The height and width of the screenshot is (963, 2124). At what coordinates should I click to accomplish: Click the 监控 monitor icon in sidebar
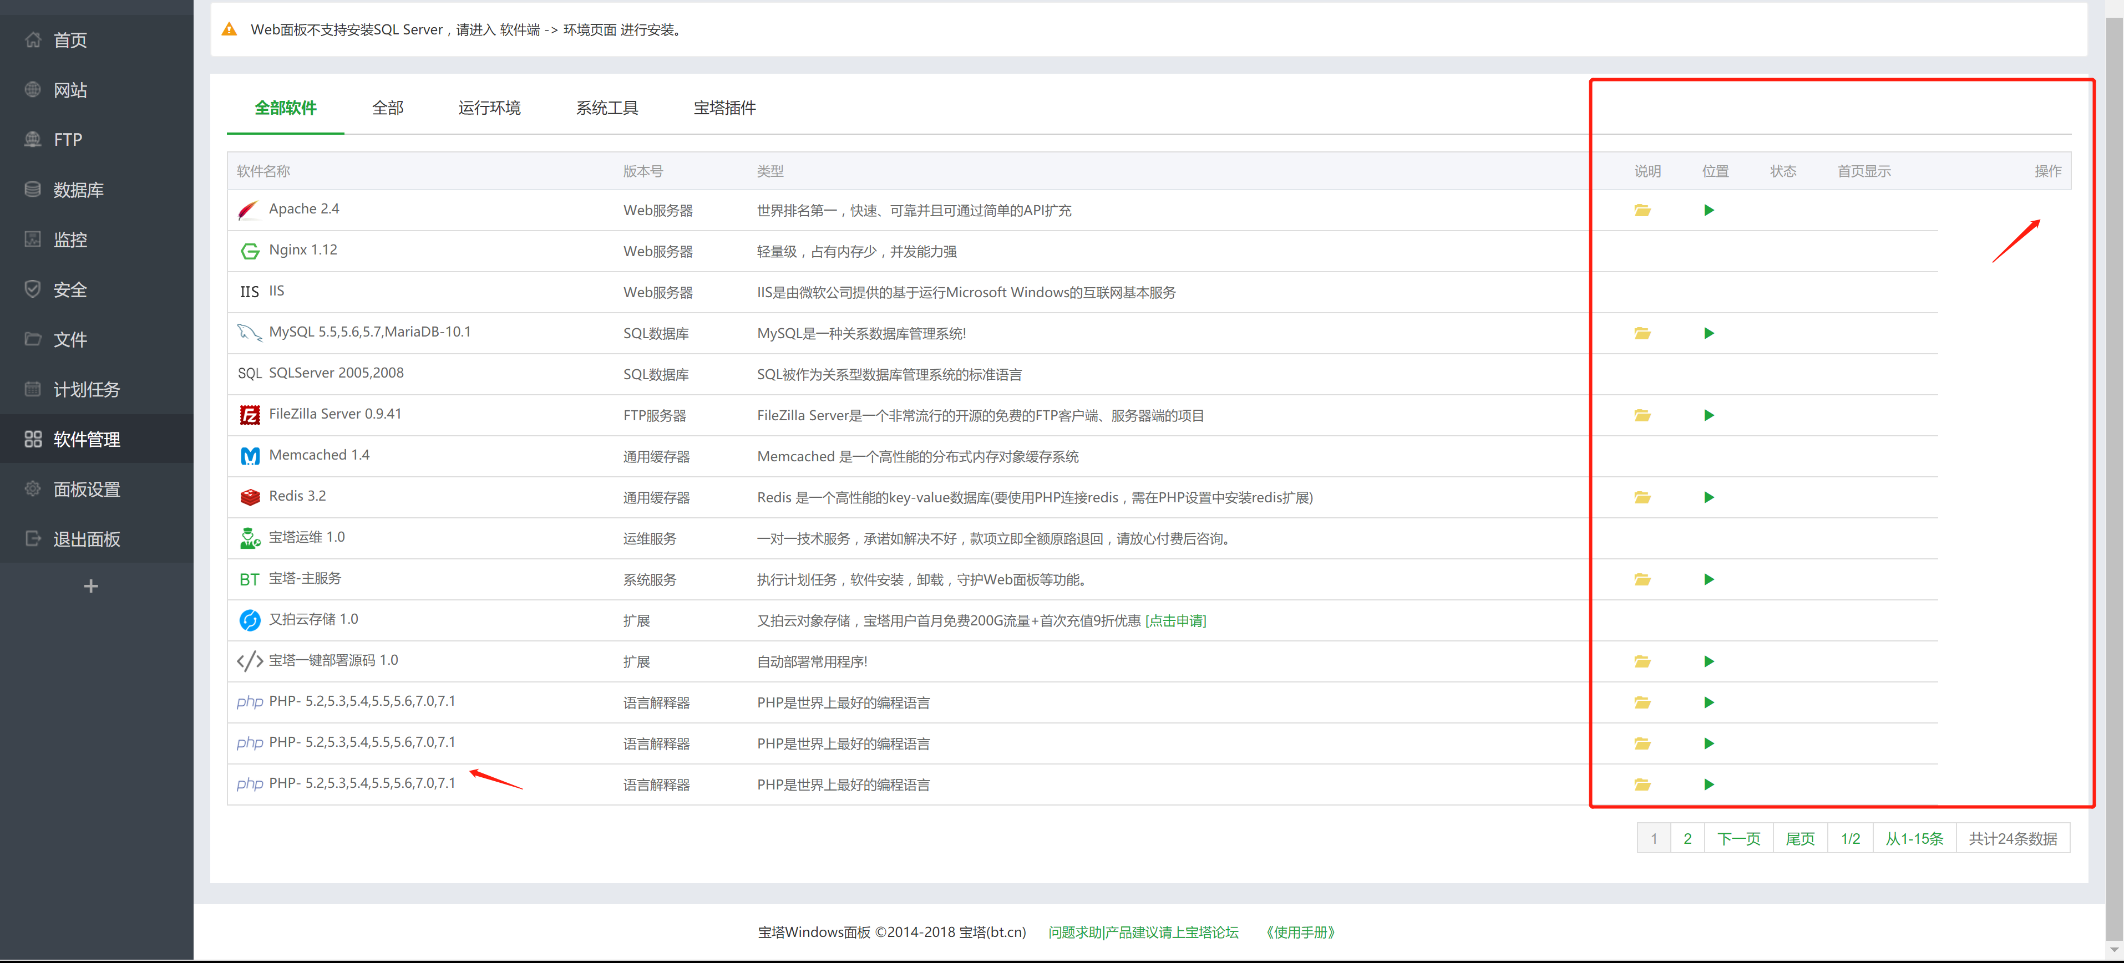pos(33,239)
